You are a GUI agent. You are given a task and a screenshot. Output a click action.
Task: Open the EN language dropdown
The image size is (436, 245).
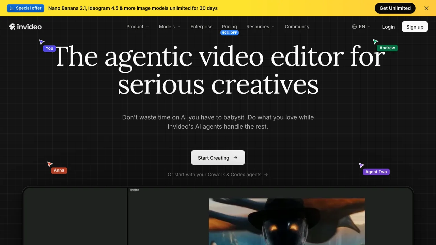tap(361, 27)
